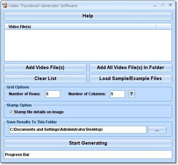Image resolution: width=178 pixels, height=165 pixels.
Task: Open folder browser with ellipsis button
Action: click(157, 130)
